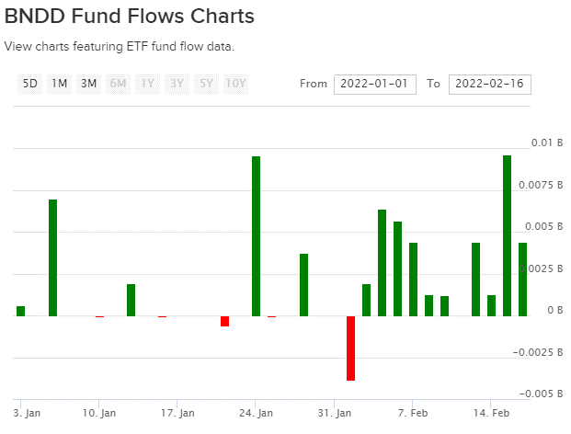Click the green bar before 31 Jan

[303, 284]
